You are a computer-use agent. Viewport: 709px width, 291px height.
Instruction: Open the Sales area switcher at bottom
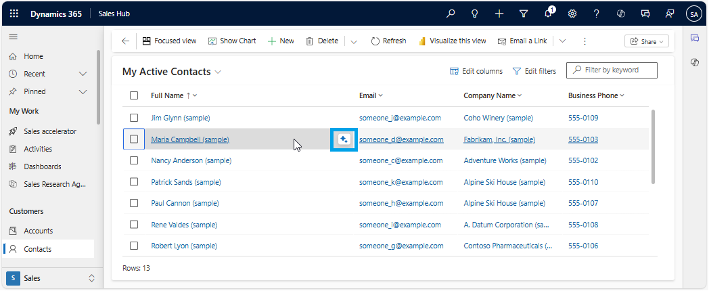click(x=50, y=278)
